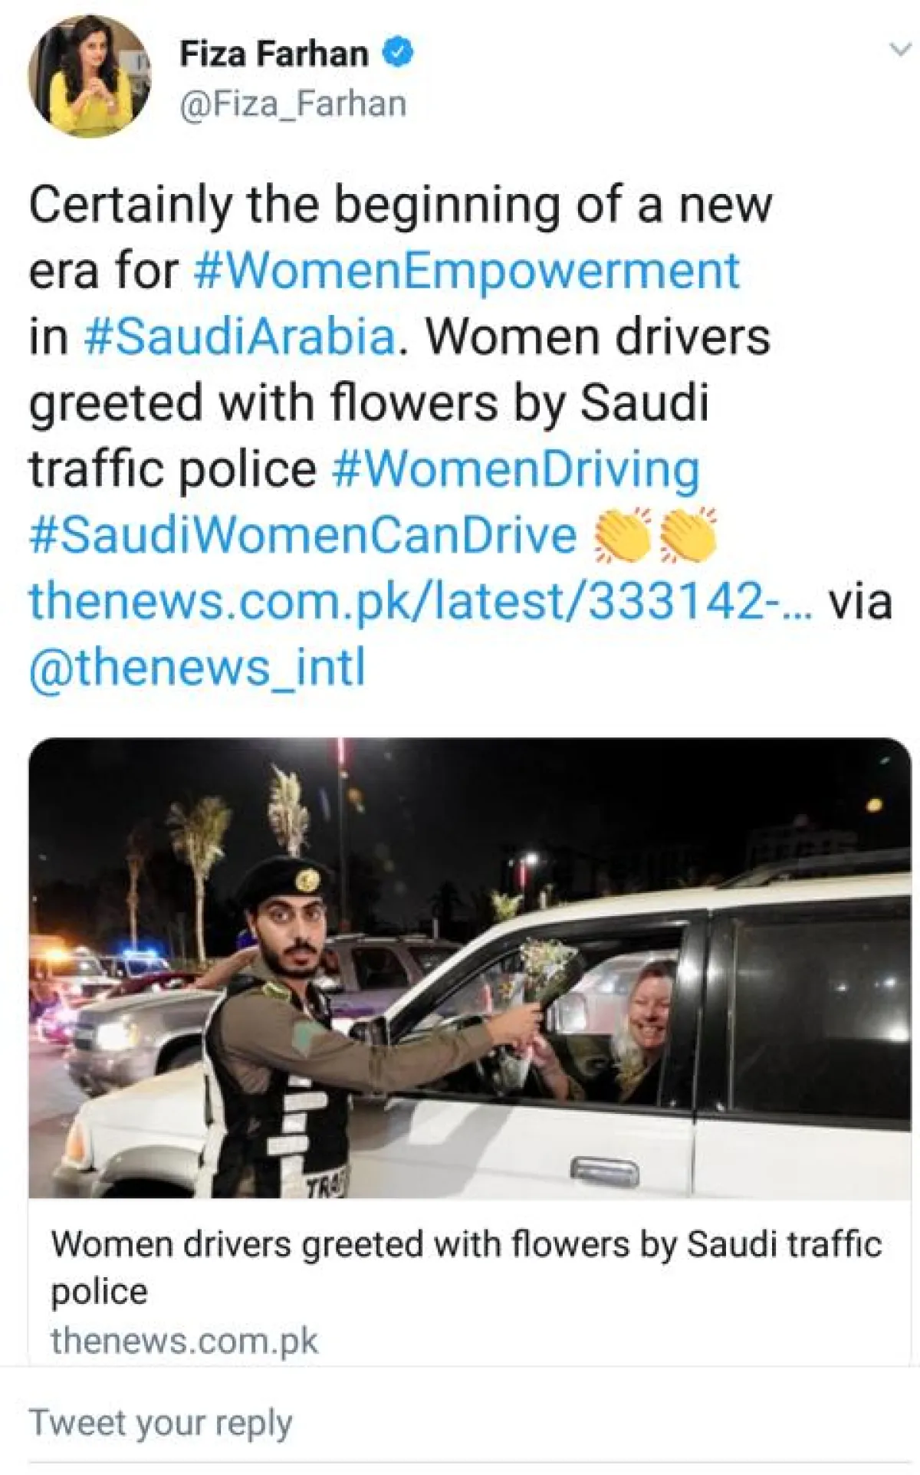Focus the Tweet your reply field
Screen dimensions: 920x1475
pyautogui.click(x=460, y=1423)
